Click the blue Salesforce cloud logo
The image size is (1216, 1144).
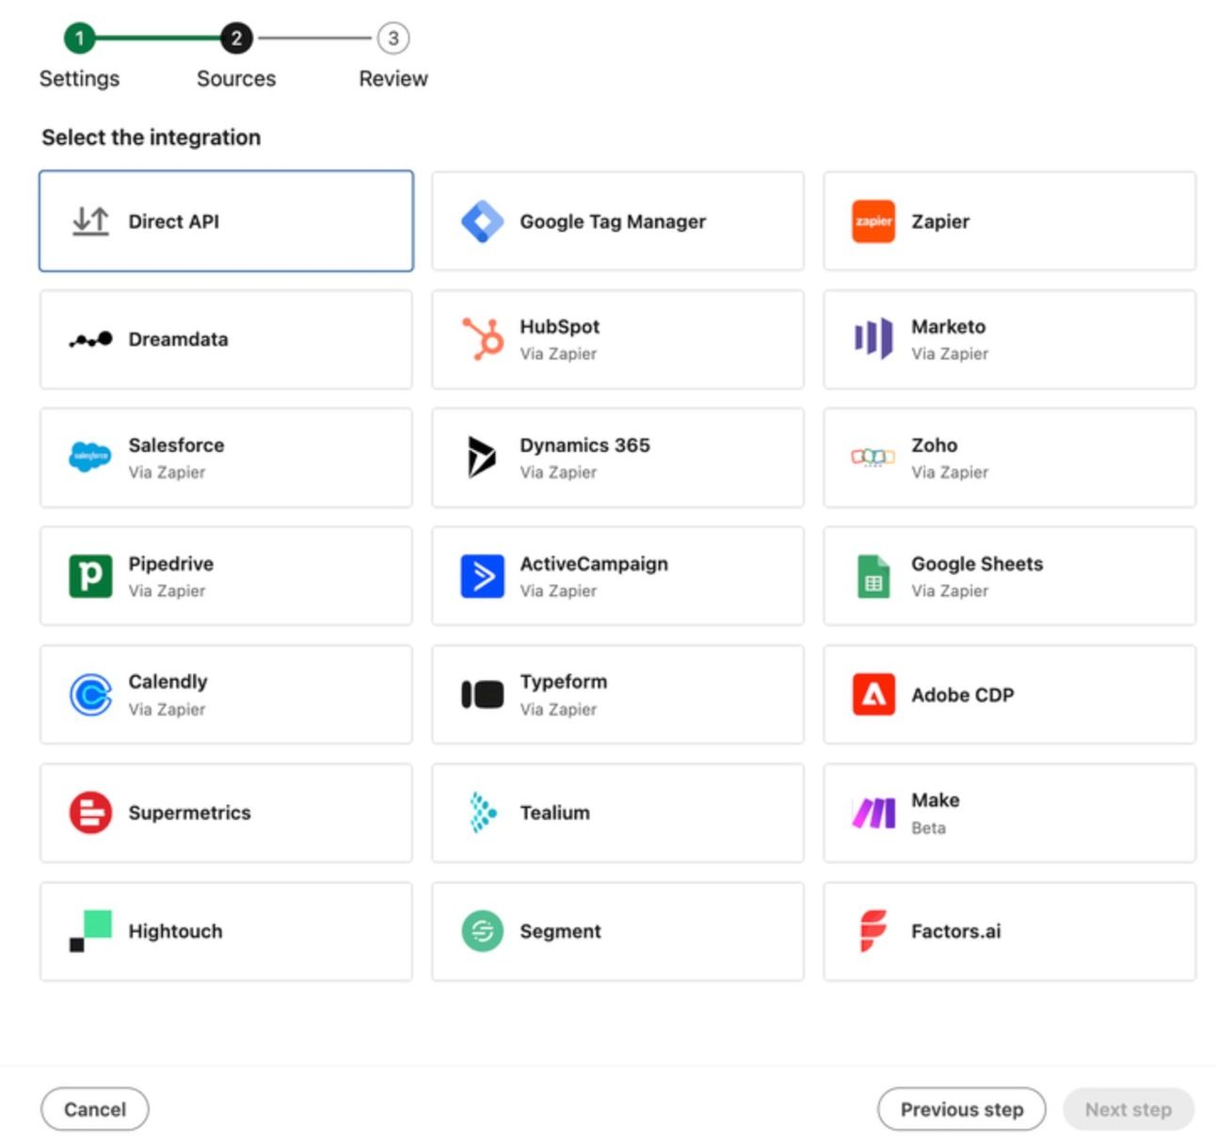tap(90, 457)
